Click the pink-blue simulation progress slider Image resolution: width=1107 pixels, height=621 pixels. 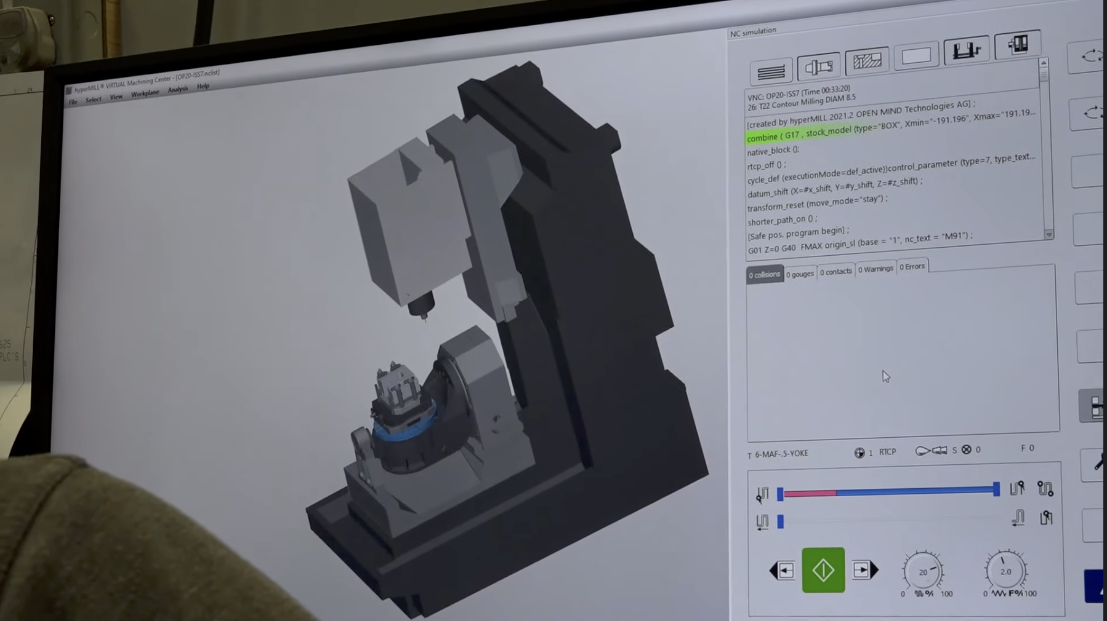pos(887,491)
